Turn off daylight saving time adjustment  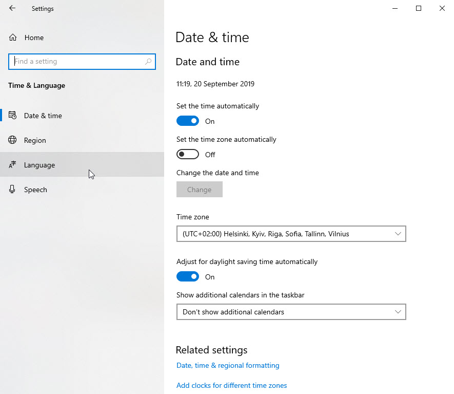188,277
